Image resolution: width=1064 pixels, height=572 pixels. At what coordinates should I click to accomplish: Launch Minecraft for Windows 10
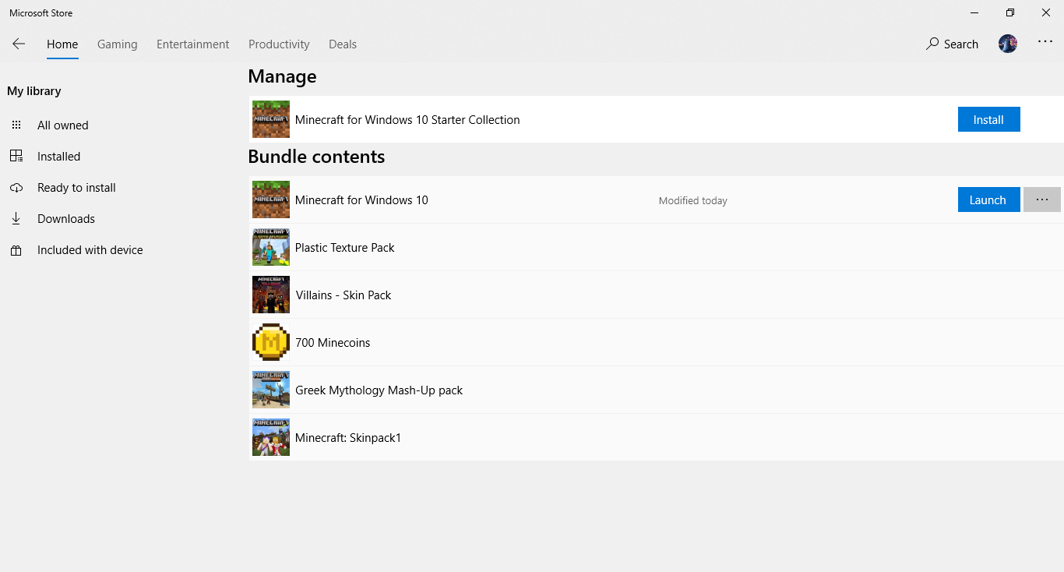pyautogui.click(x=988, y=199)
